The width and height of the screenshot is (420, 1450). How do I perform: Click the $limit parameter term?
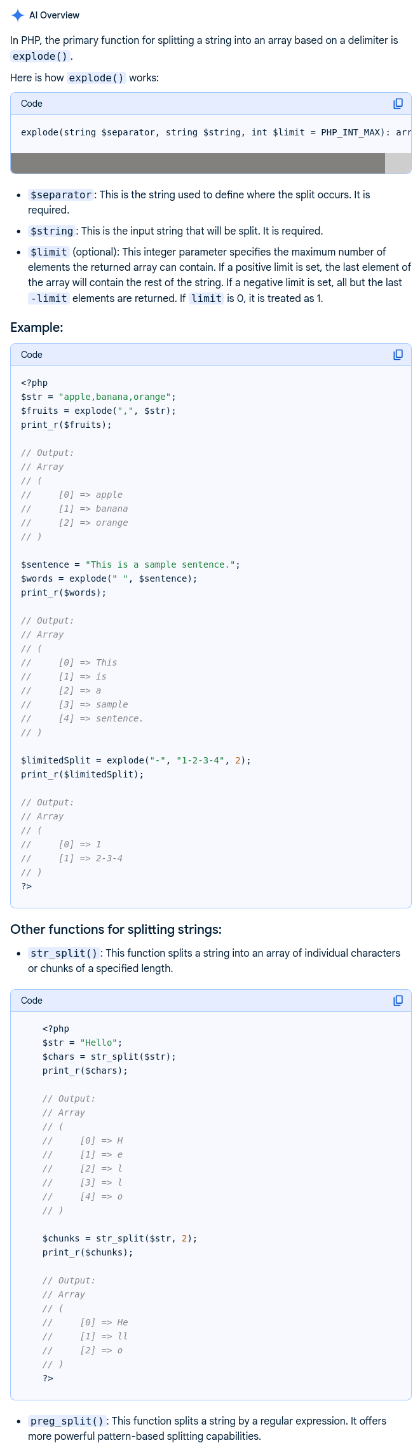48,252
